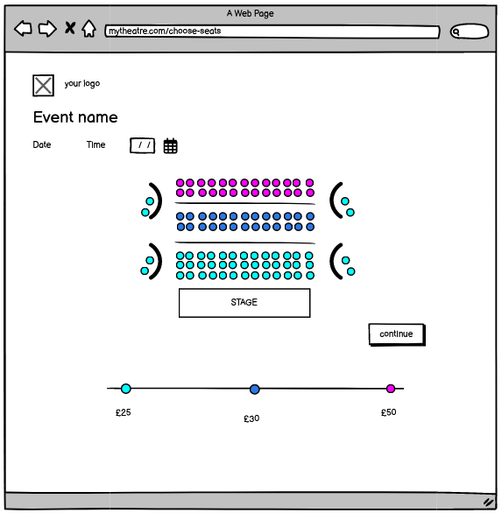Click the browser back arrow

coord(24,29)
